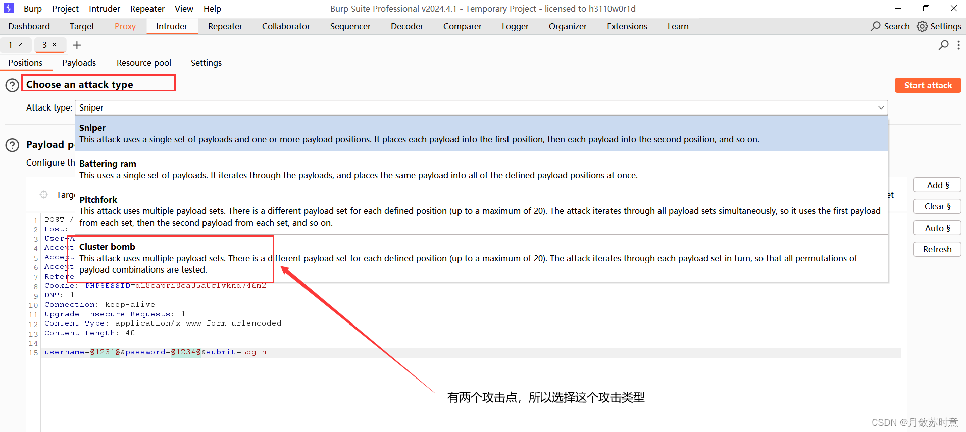Open the Intruder Settings sub-tab

point(206,63)
